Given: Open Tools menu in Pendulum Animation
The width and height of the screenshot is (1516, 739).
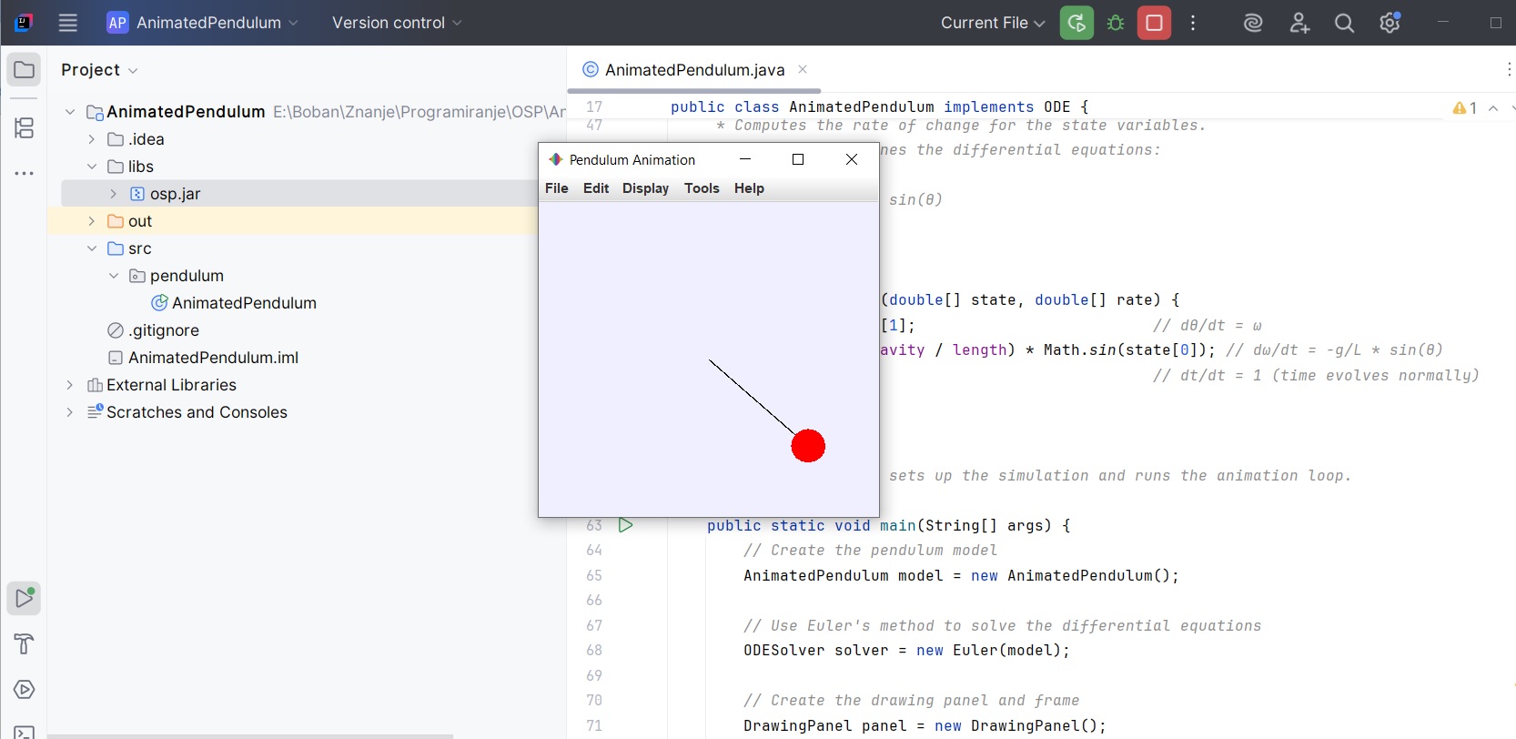Looking at the screenshot, I should click(x=702, y=188).
